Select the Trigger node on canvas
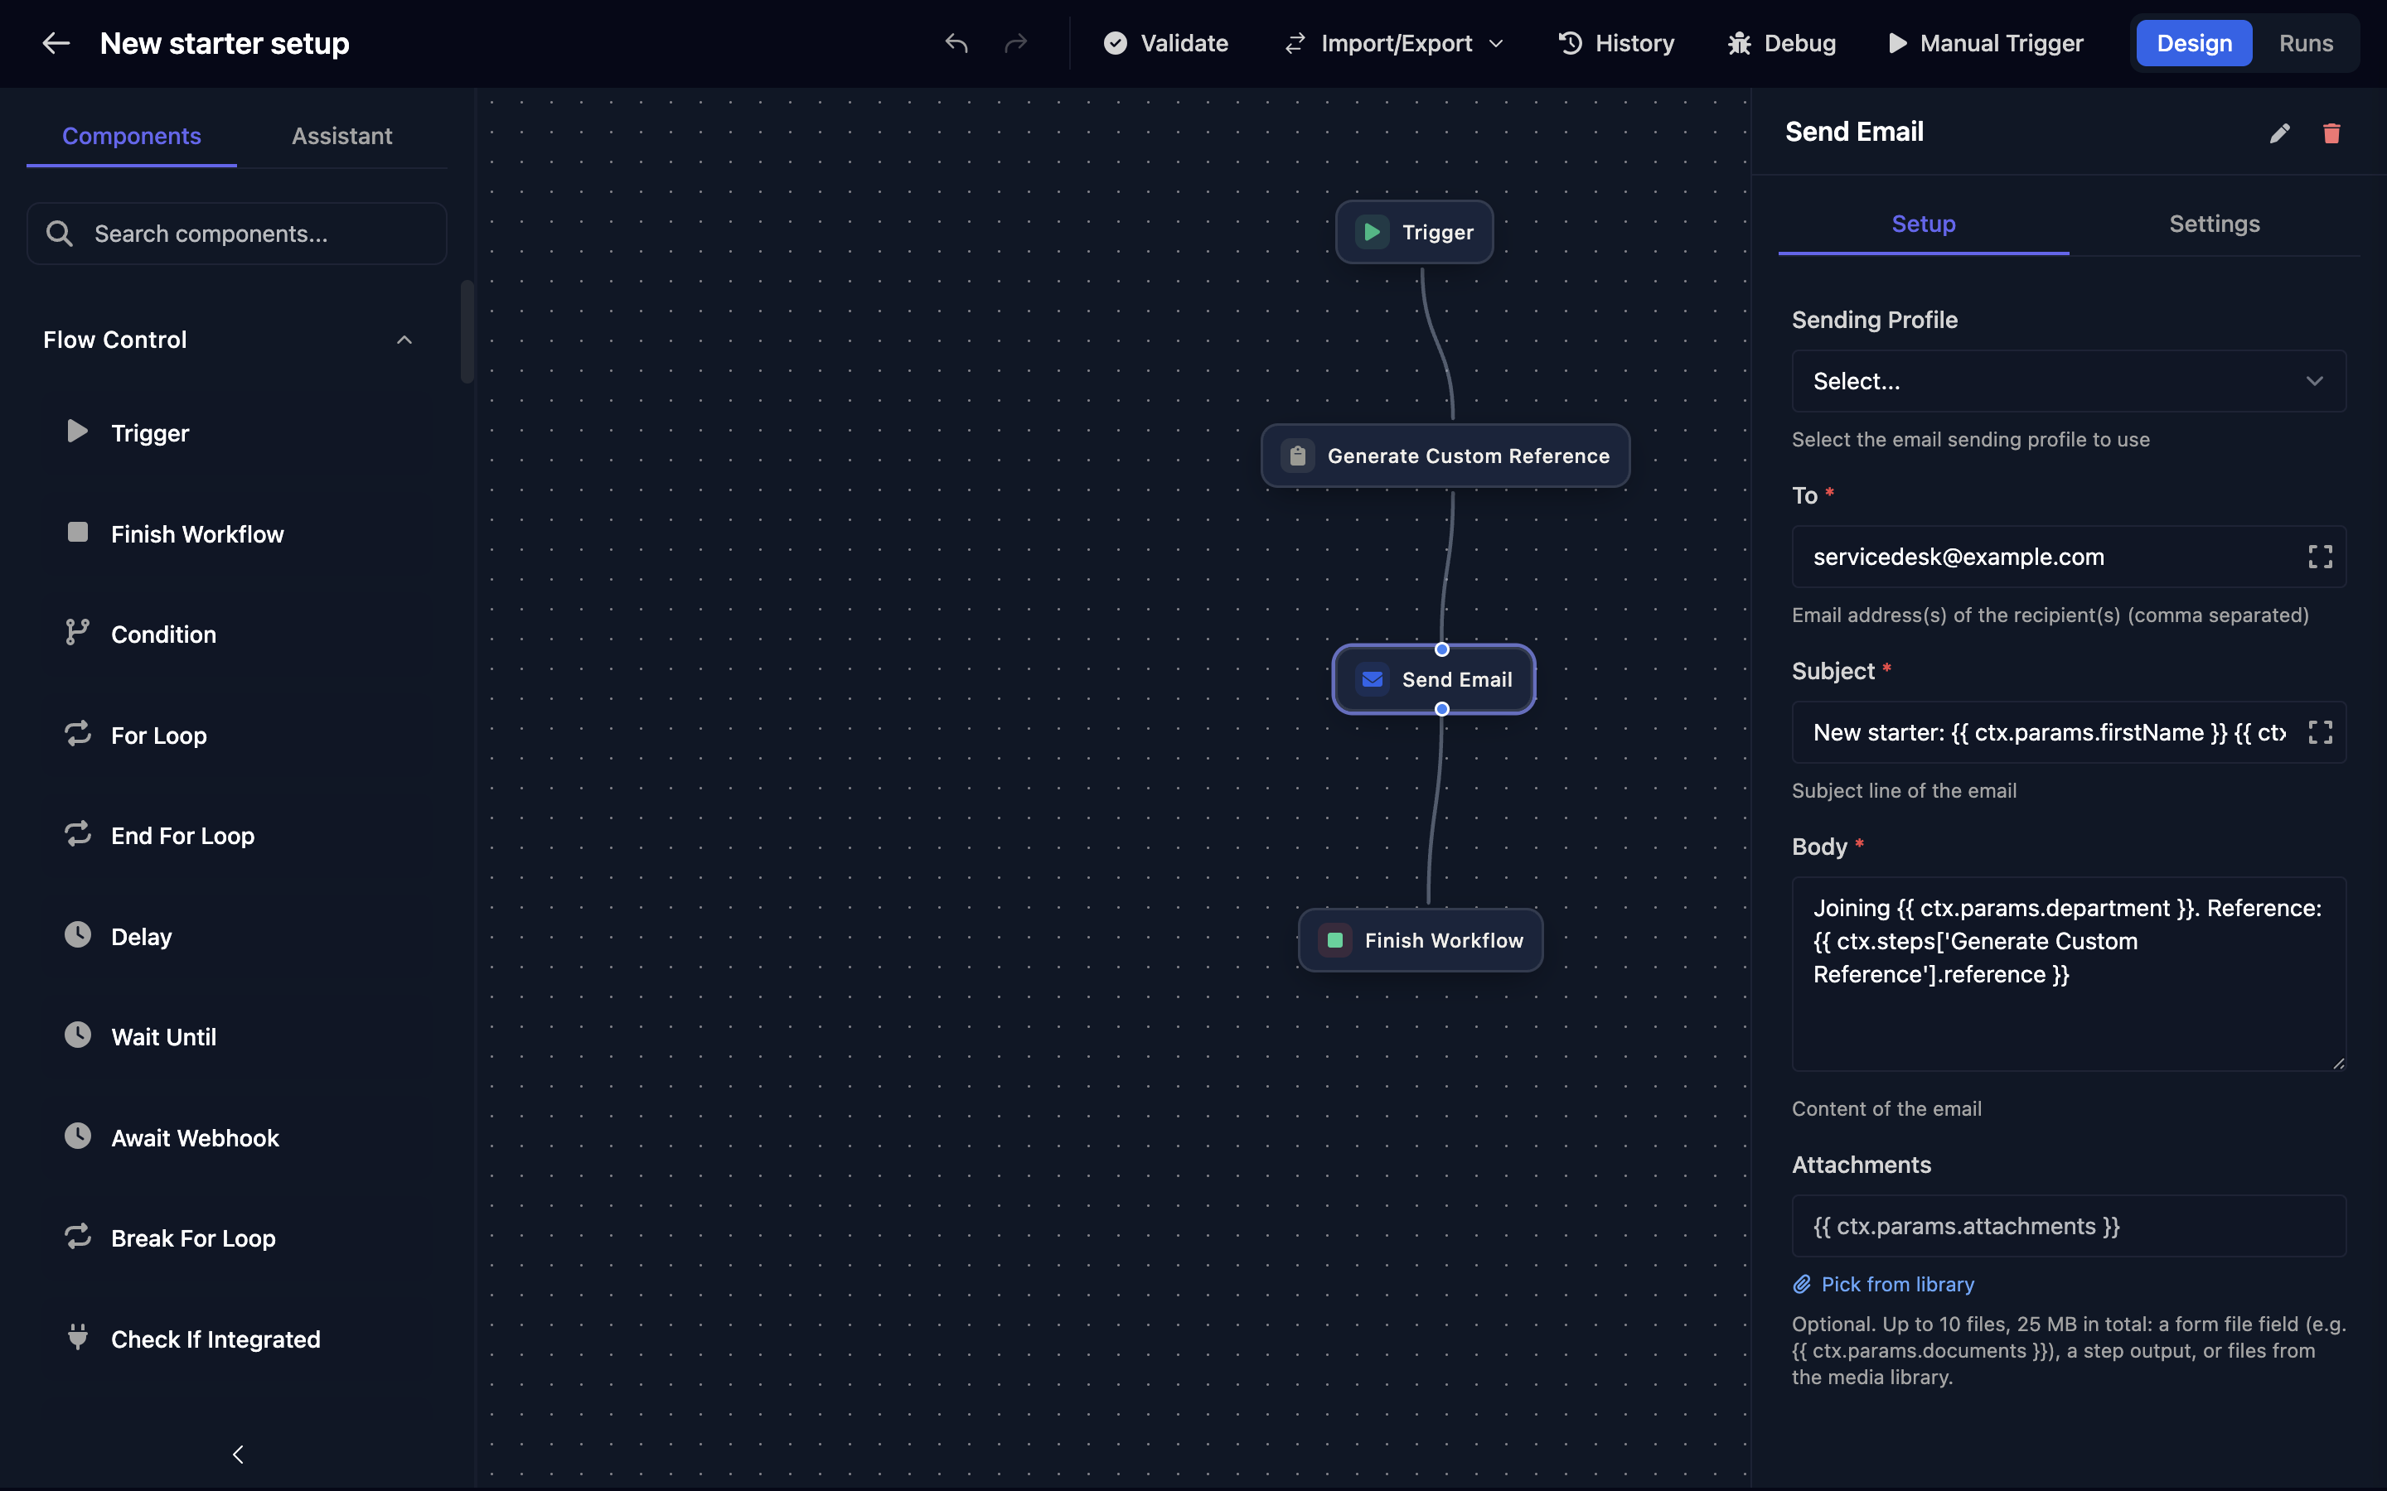 pyautogui.click(x=1413, y=232)
